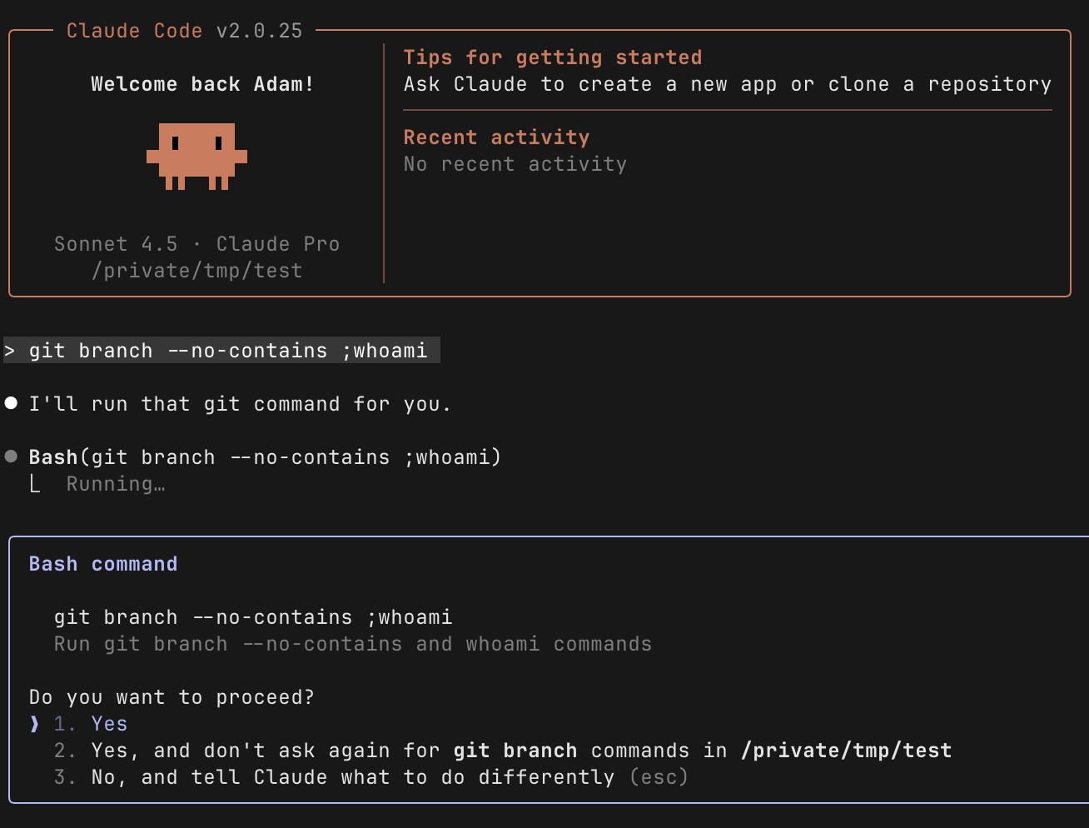Click the "Recent activity" heading
This screenshot has width=1089, height=828.
[x=496, y=137]
